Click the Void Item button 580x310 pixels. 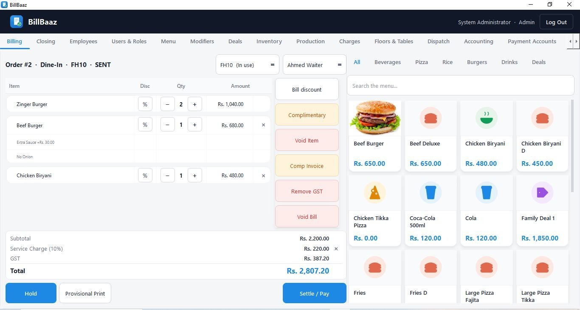point(307,140)
